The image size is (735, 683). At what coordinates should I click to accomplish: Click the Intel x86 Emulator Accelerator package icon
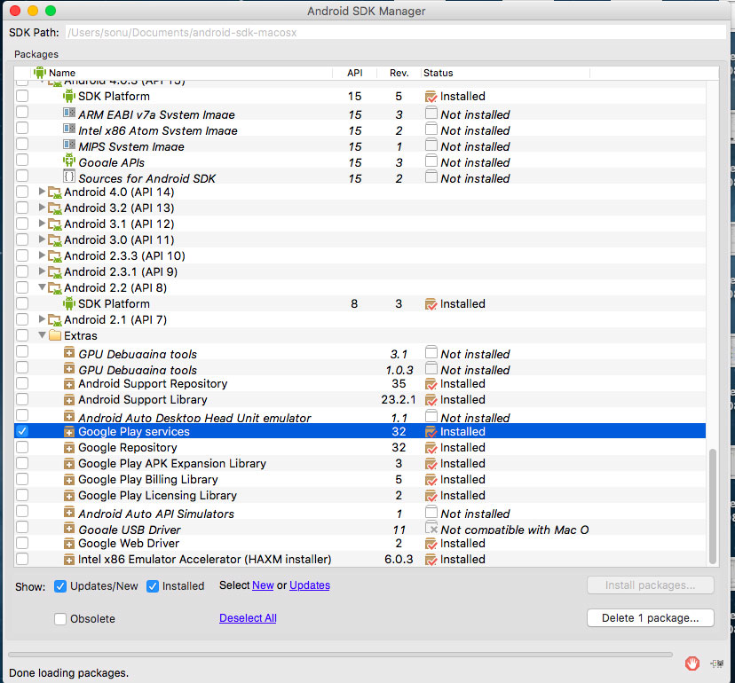click(69, 559)
